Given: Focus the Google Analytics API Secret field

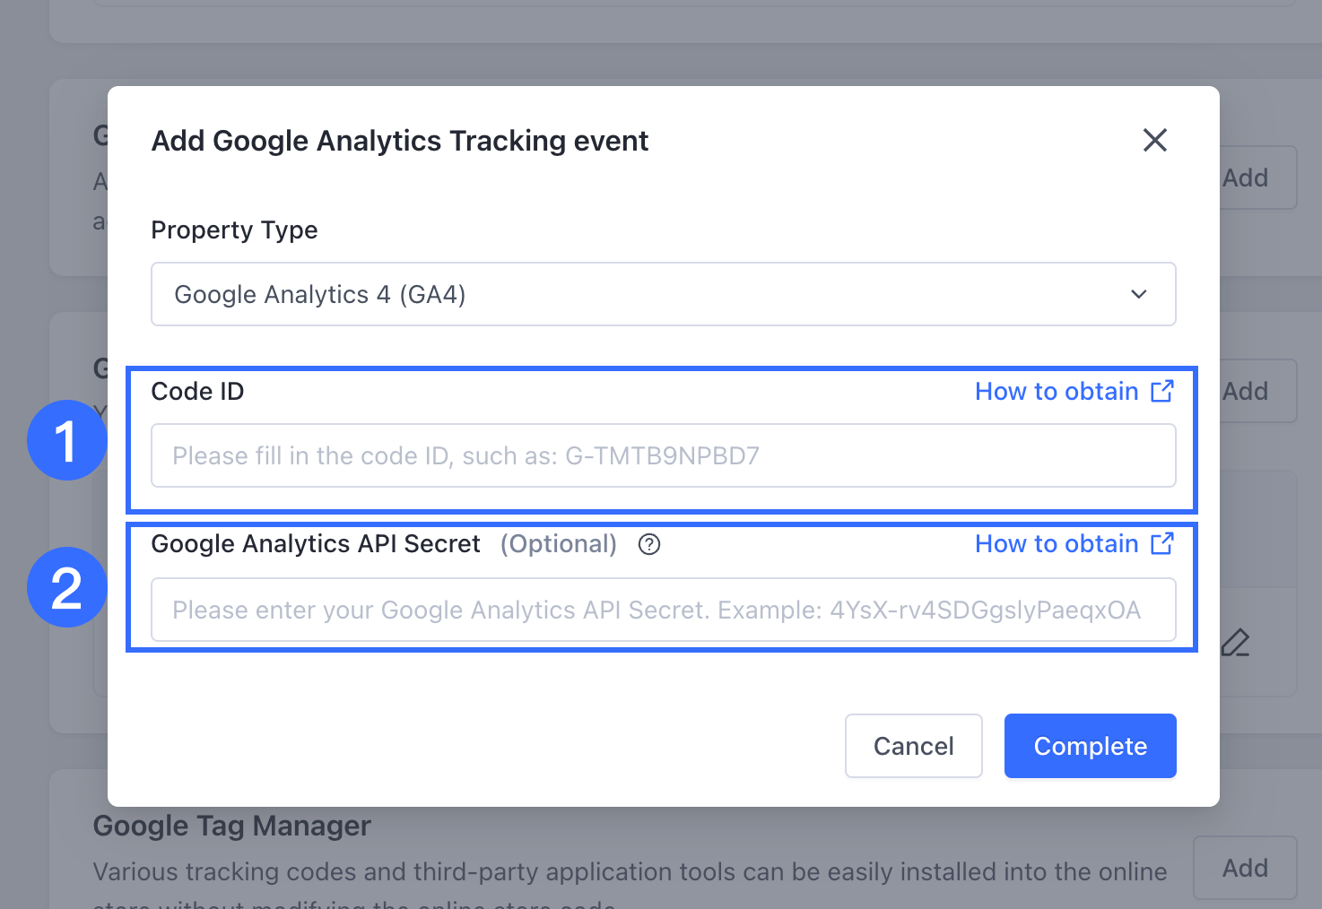Looking at the screenshot, I should click(662, 610).
